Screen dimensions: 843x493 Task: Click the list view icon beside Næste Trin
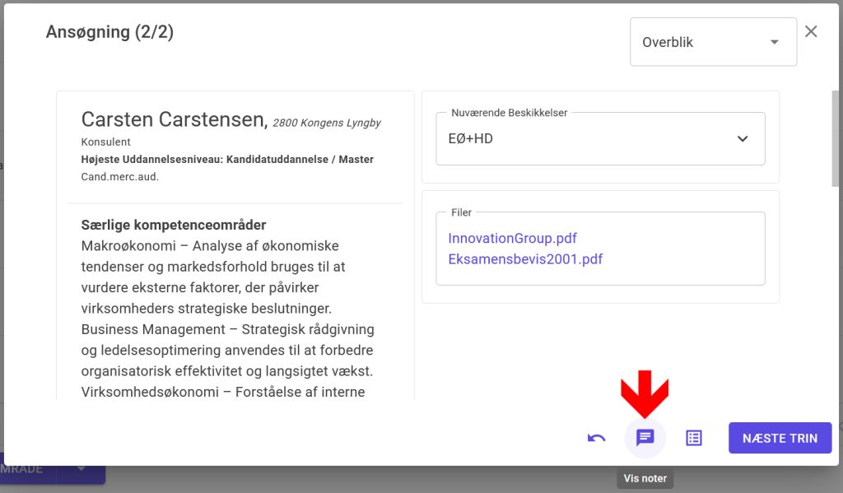click(694, 438)
